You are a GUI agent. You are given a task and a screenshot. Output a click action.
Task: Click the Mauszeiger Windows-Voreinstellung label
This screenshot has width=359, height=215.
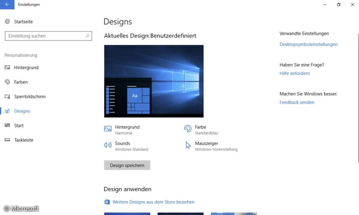(216, 146)
